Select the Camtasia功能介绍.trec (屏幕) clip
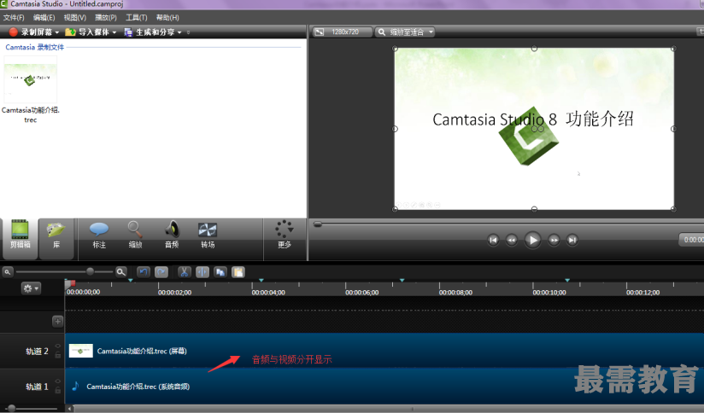704x413 pixels. 384,351
